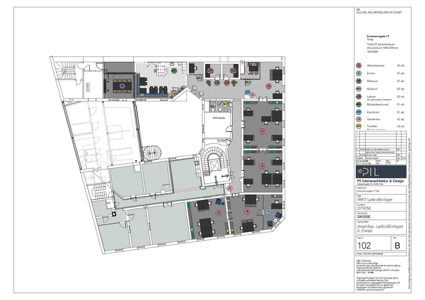Click 'Totalt 27 arbeidsplasser' text

[381, 44]
